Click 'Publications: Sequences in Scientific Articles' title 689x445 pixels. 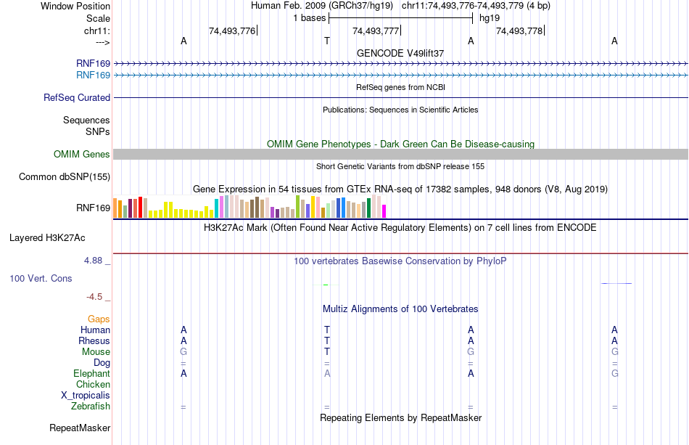point(400,110)
